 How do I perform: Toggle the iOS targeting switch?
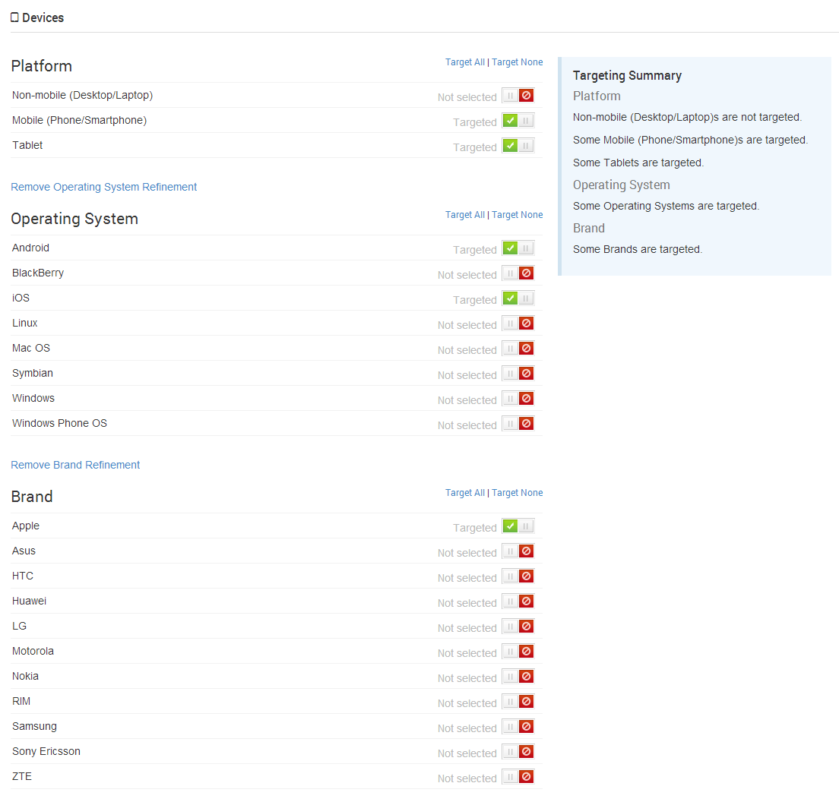pyautogui.click(x=518, y=298)
